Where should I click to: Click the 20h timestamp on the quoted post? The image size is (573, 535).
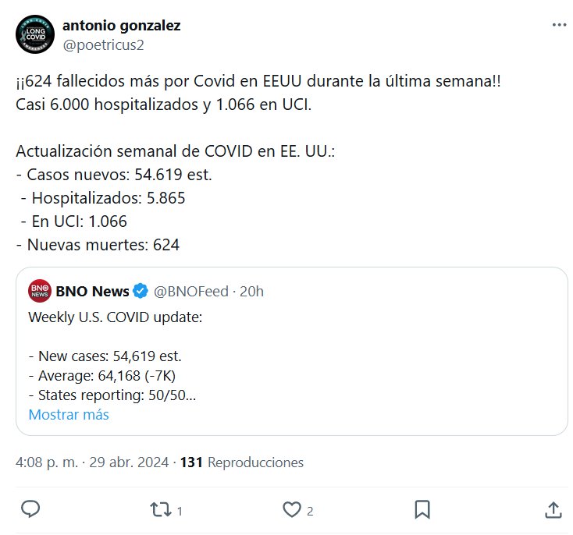(x=252, y=292)
